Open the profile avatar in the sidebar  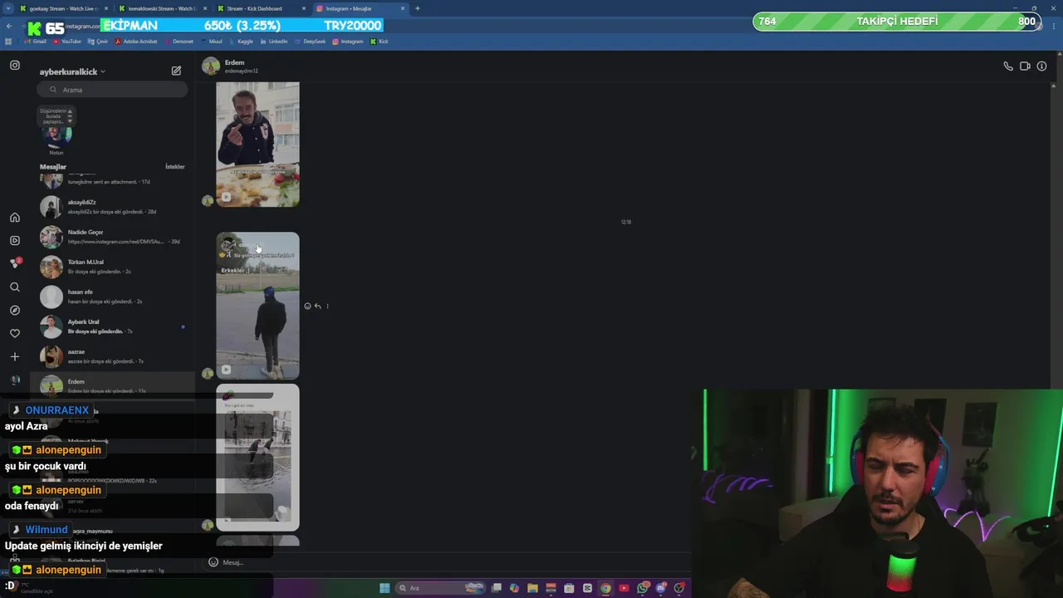(15, 380)
